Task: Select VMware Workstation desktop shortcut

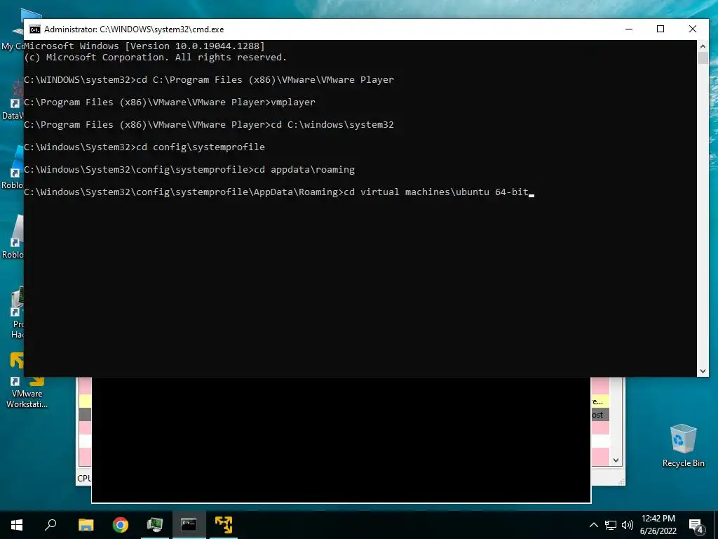Action: coord(27,380)
